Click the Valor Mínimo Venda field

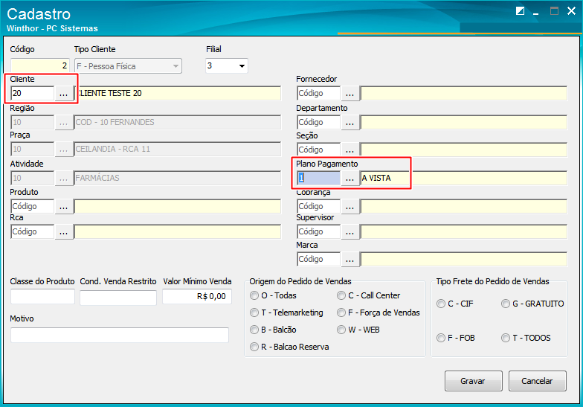(197, 296)
